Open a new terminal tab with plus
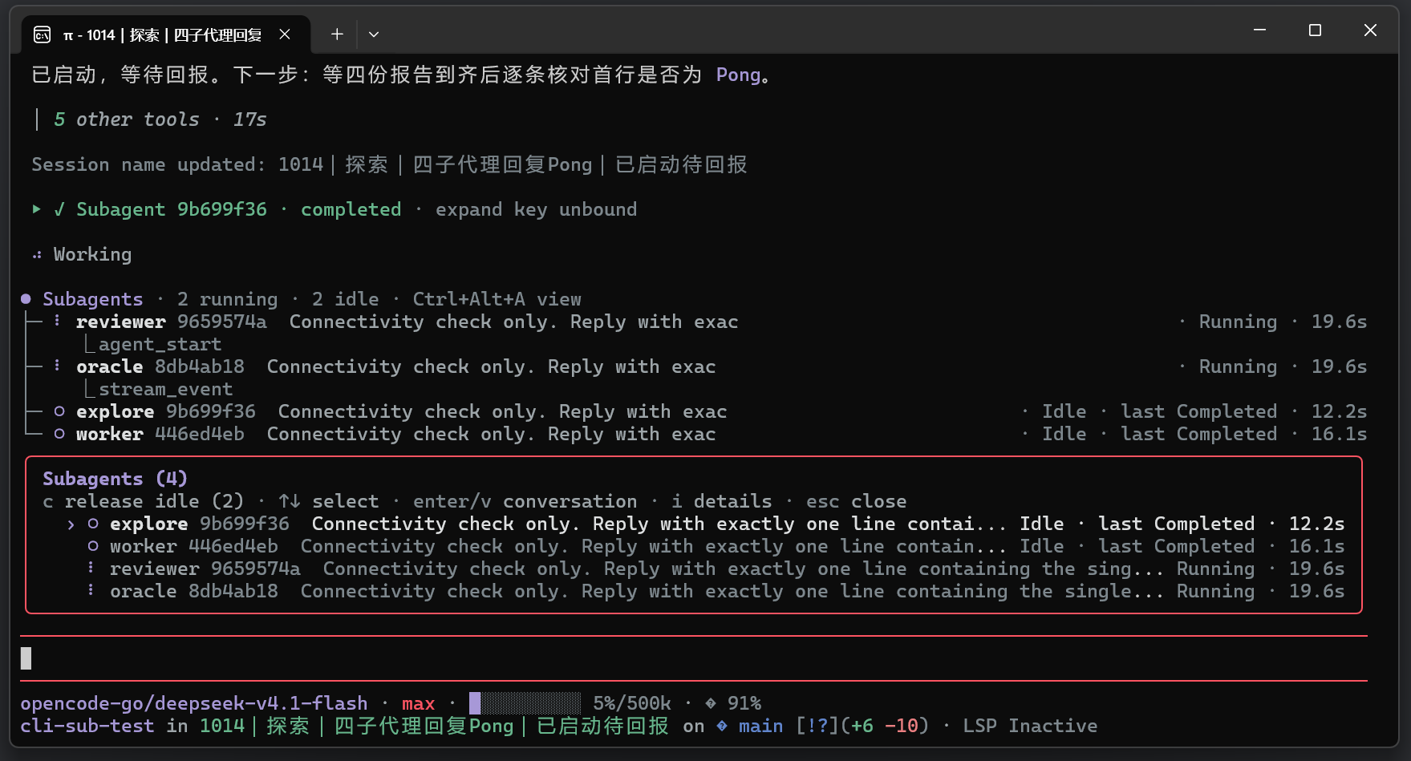 point(337,34)
